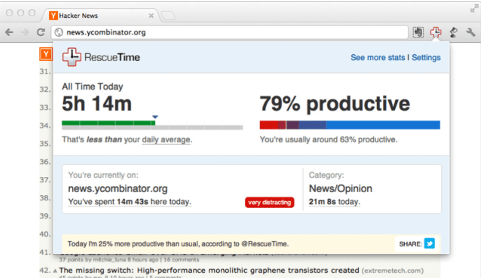Image resolution: width=481 pixels, height=278 pixels.
Task: Open a new tab button
Action: pos(168,16)
